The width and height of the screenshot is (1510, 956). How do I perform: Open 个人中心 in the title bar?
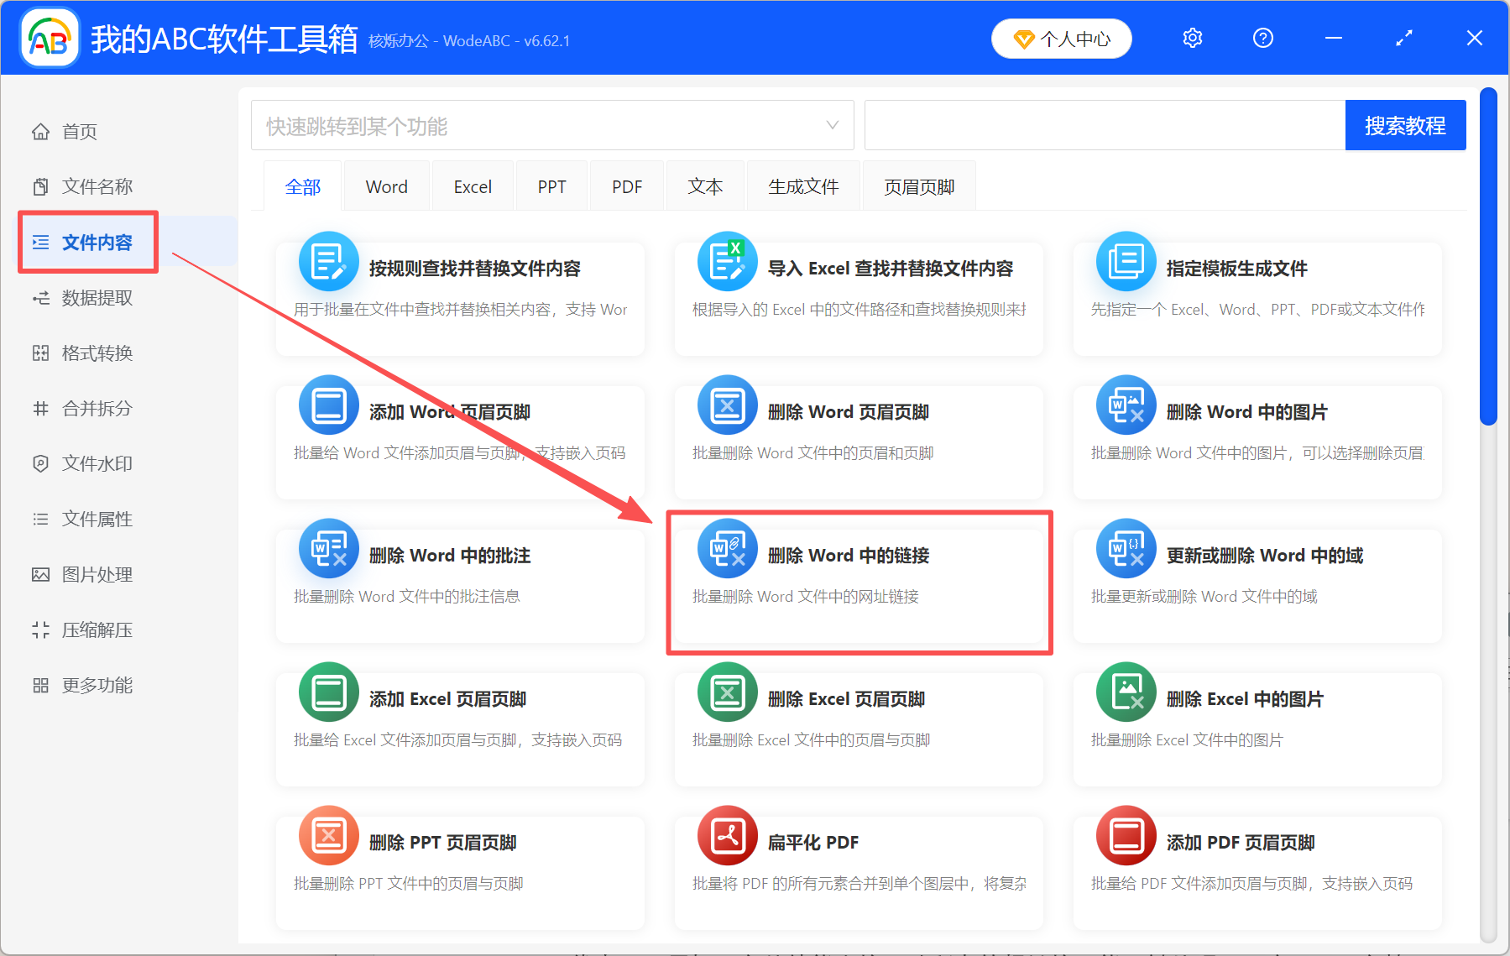click(1061, 38)
